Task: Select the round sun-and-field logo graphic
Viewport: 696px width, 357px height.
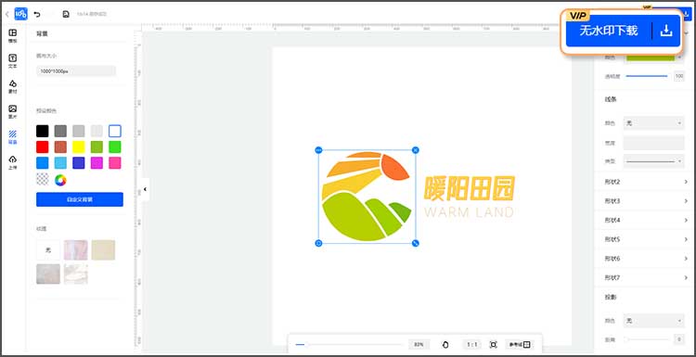Action: coord(367,197)
